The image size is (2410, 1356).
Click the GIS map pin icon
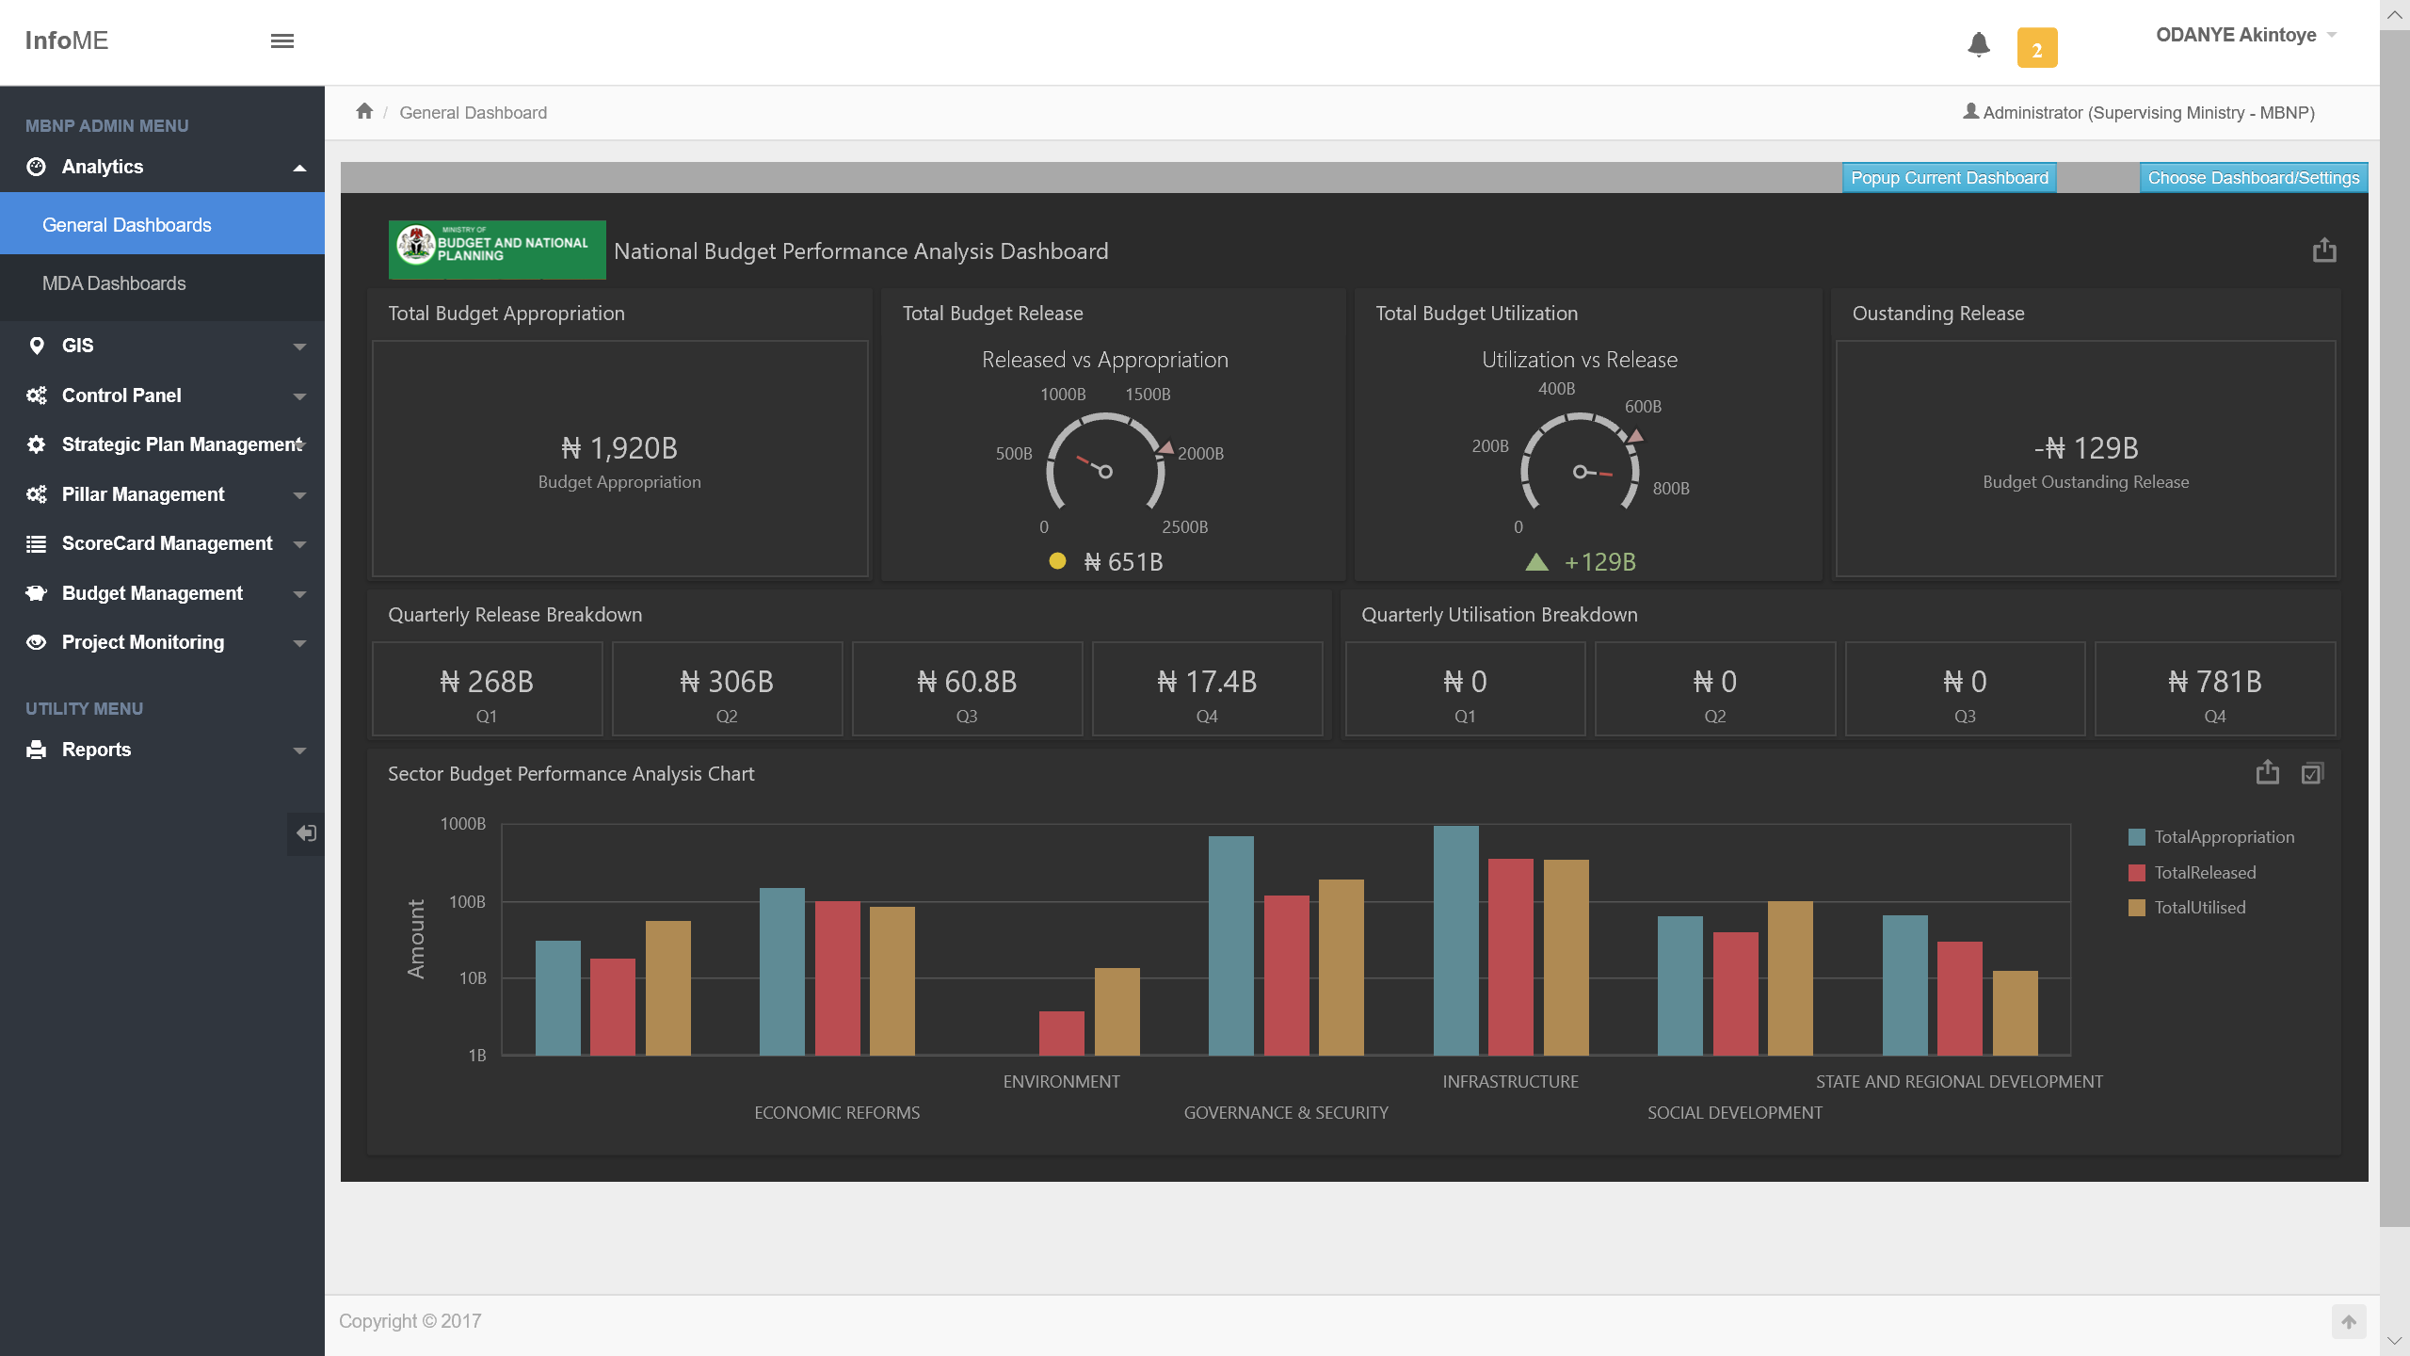point(36,346)
